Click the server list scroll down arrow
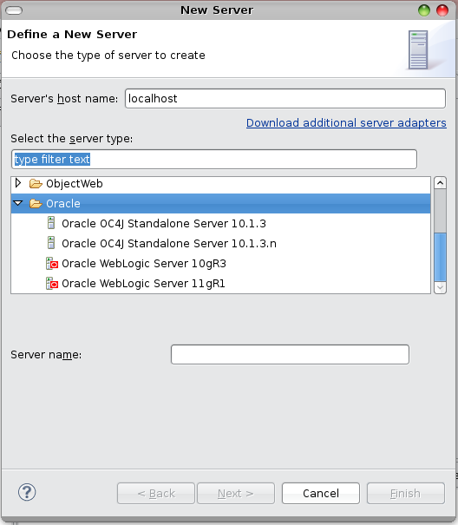458x525 pixels. point(440,287)
